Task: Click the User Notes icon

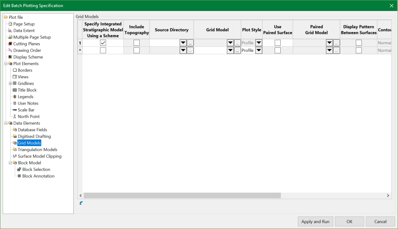Action: (x=15, y=103)
